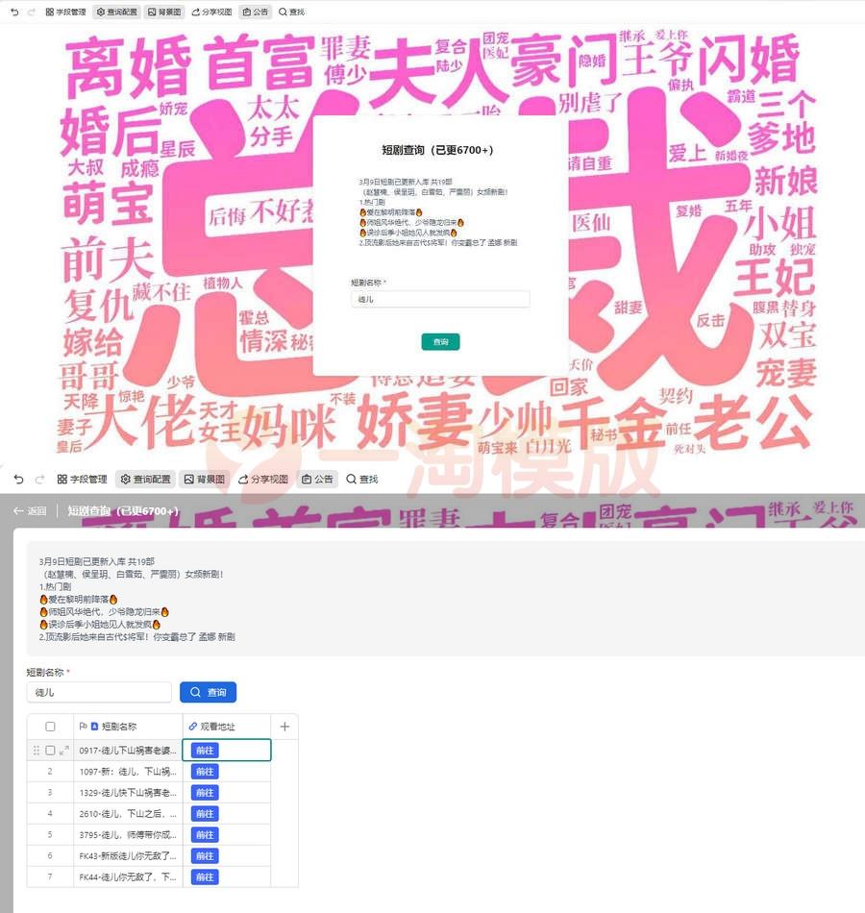Click 前往 on the 1097 row

click(204, 772)
